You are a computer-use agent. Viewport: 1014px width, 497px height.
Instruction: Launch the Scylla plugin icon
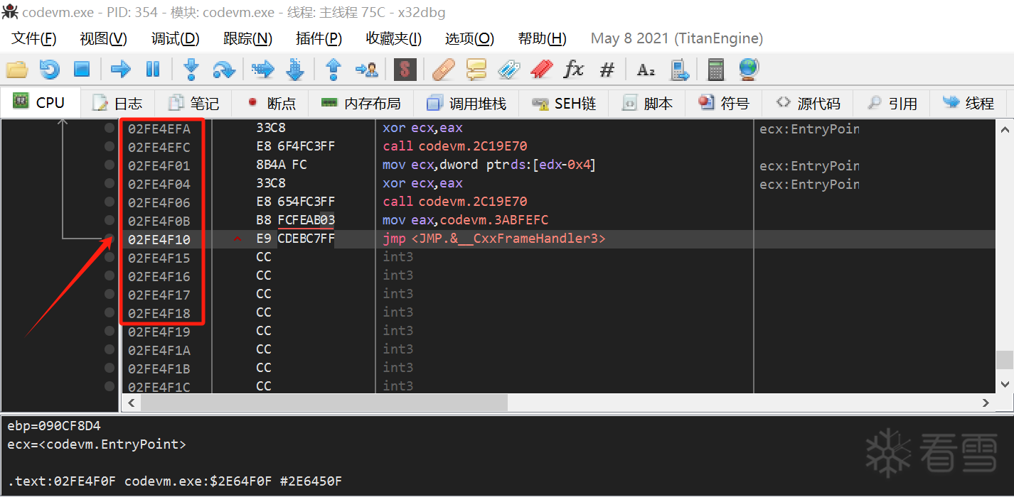(x=405, y=69)
